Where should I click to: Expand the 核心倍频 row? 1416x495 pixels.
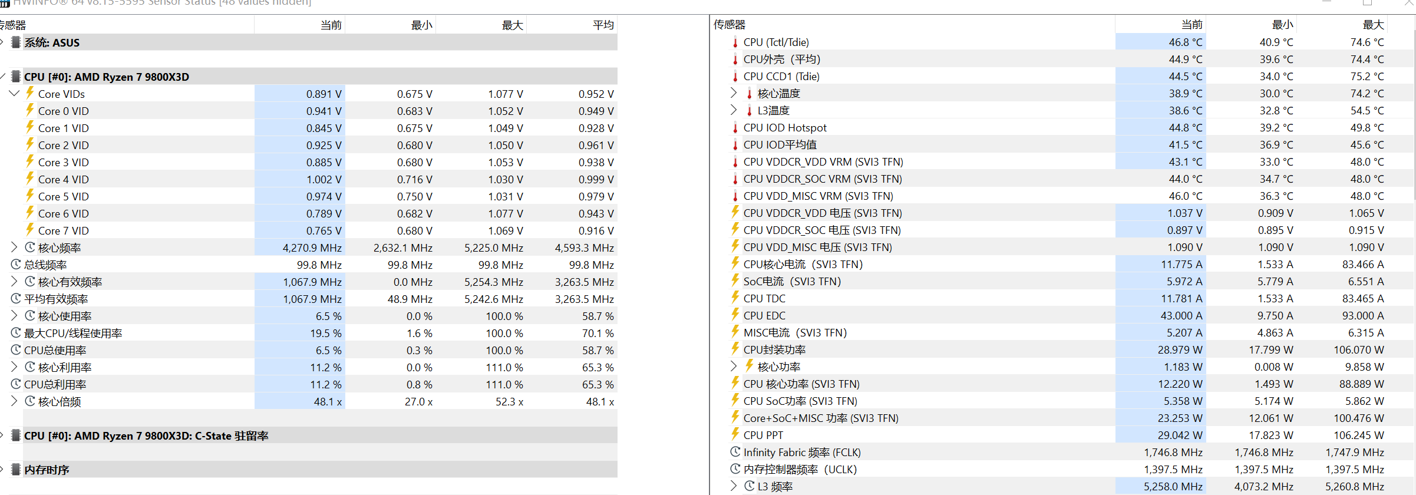tap(15, 401)
